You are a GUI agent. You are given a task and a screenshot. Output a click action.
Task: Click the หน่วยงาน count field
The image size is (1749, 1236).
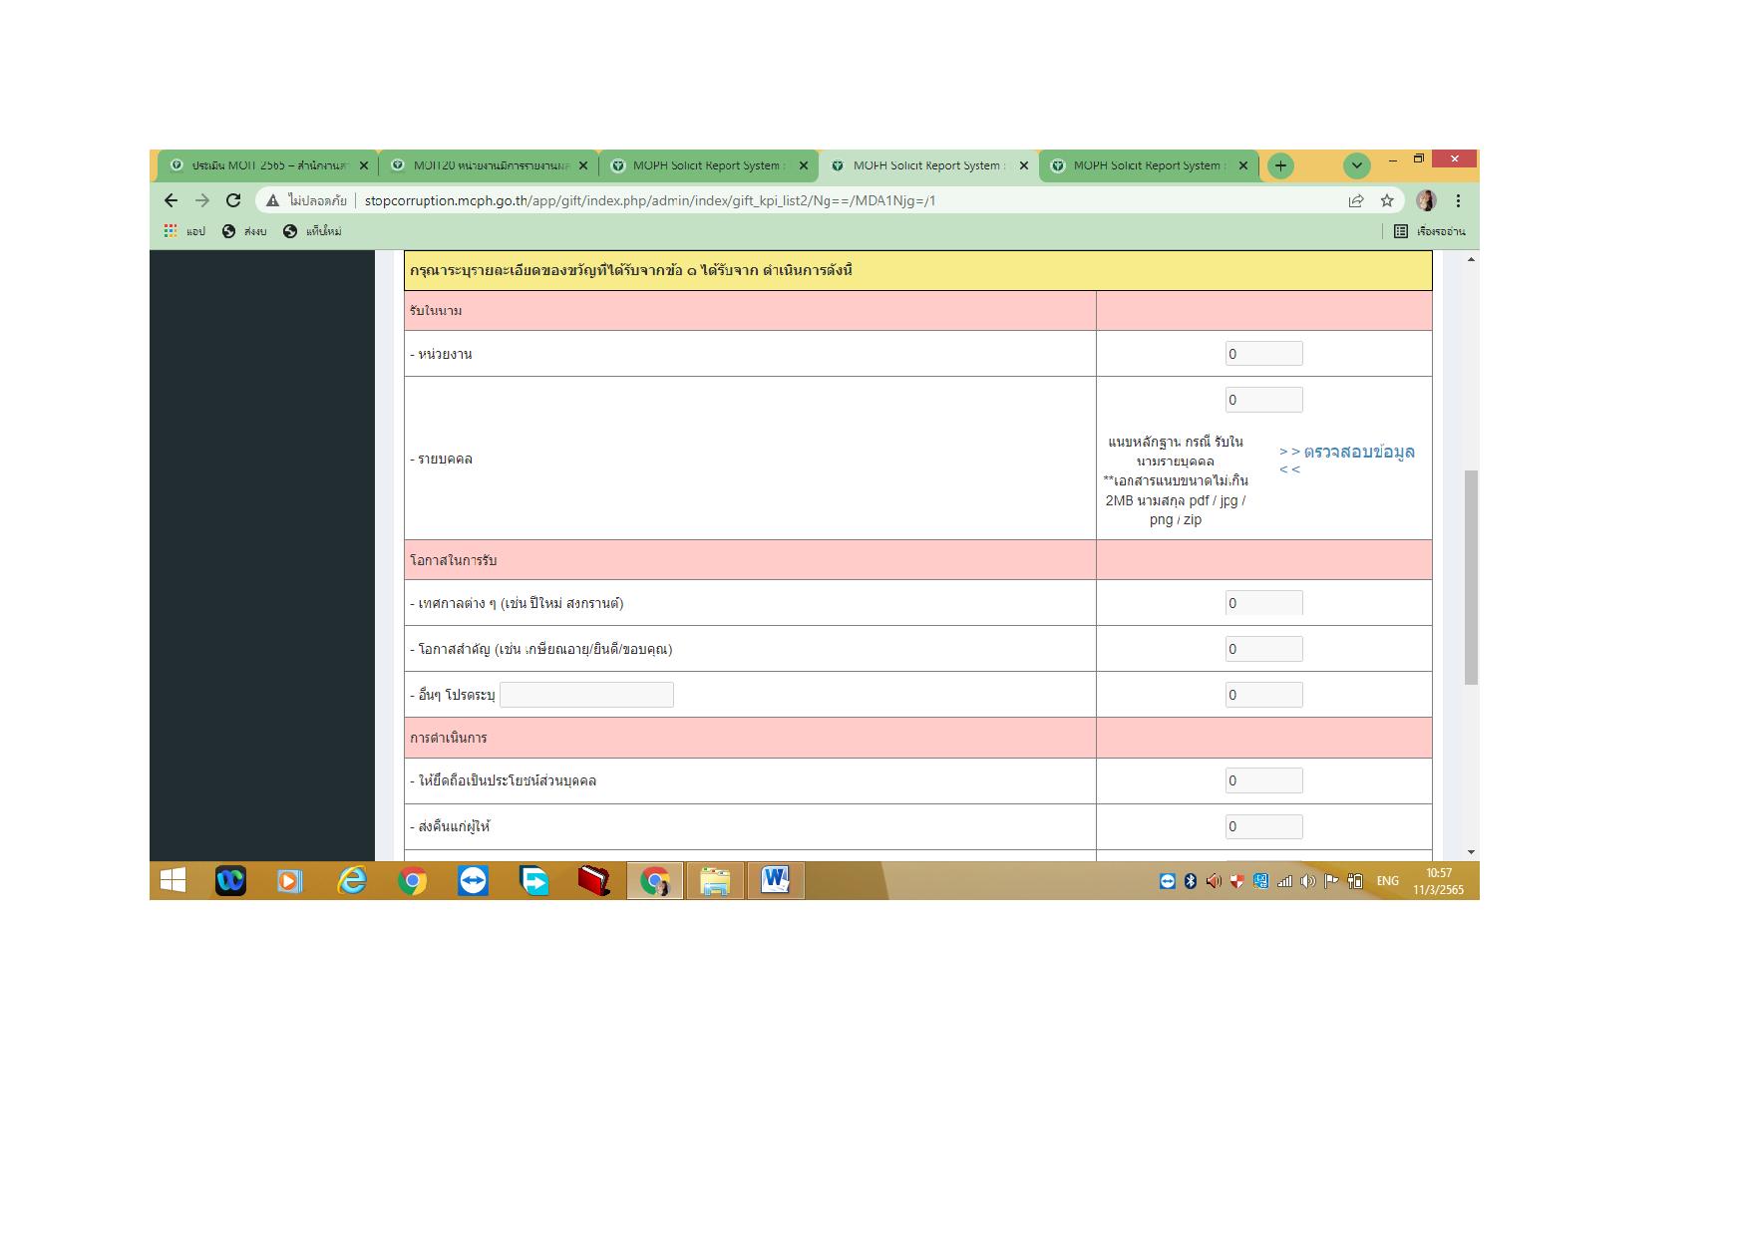[1263, 354]
